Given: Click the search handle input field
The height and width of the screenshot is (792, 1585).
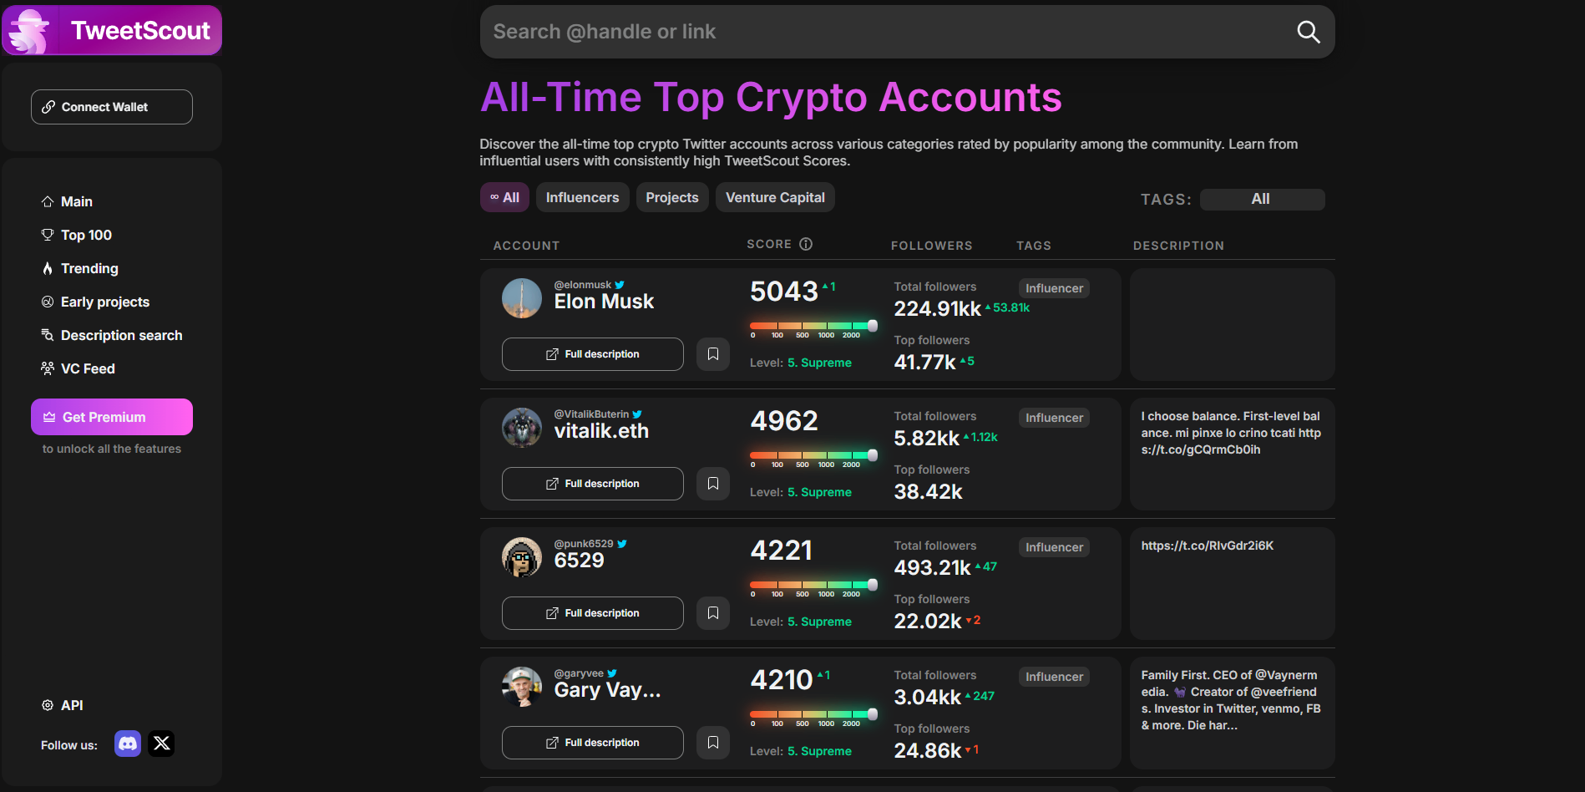Looking at the screenshot, I should (x=835, y=32).
